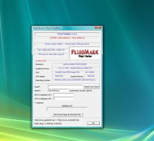Click the Name field containing skynetfuture

coord(58,90)
